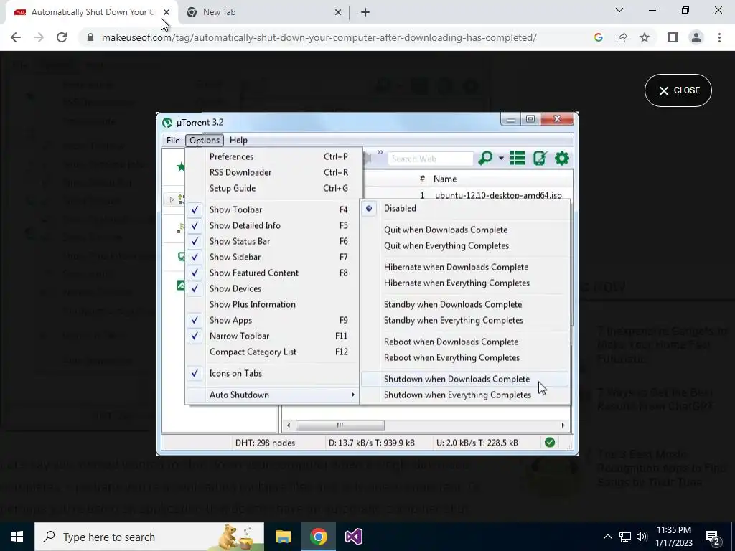Click the CLOSE button on the image overlay
Viewport: 735px width, 551px height.
(x=678, y=90)
